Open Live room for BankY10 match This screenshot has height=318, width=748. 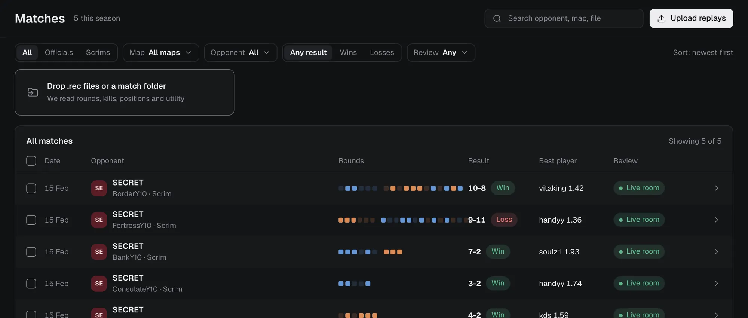pyautogui.click(x=639, y=251)
